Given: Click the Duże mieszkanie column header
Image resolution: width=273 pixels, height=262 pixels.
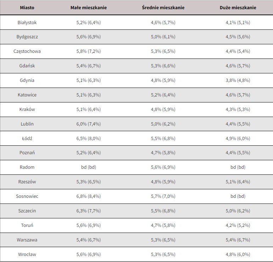Looking at the screenshot, I should [238, 7].
